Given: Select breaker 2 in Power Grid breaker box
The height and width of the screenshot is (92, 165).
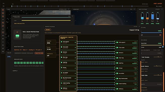Looking at the screenshot, I should 18,63.
